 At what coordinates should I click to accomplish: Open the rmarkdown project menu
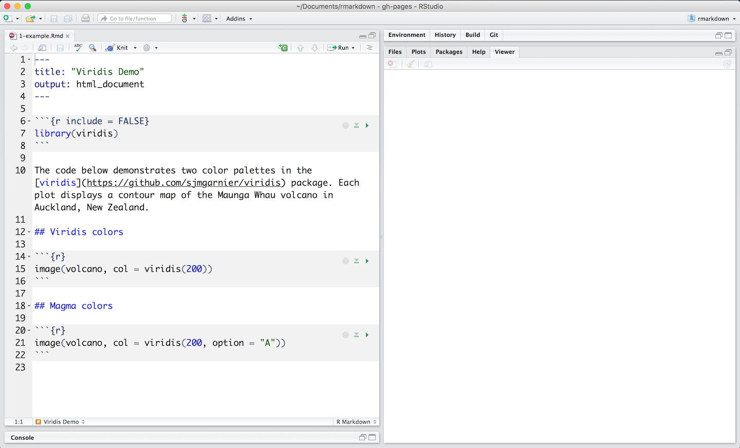[x=712, y=18]
